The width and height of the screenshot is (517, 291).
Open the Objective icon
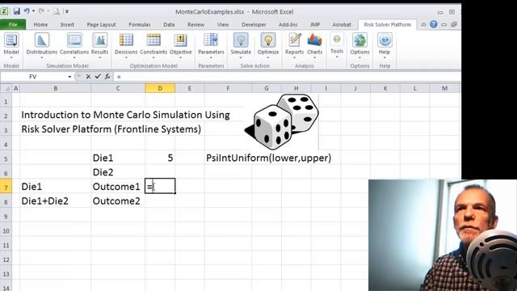(180, 44)
